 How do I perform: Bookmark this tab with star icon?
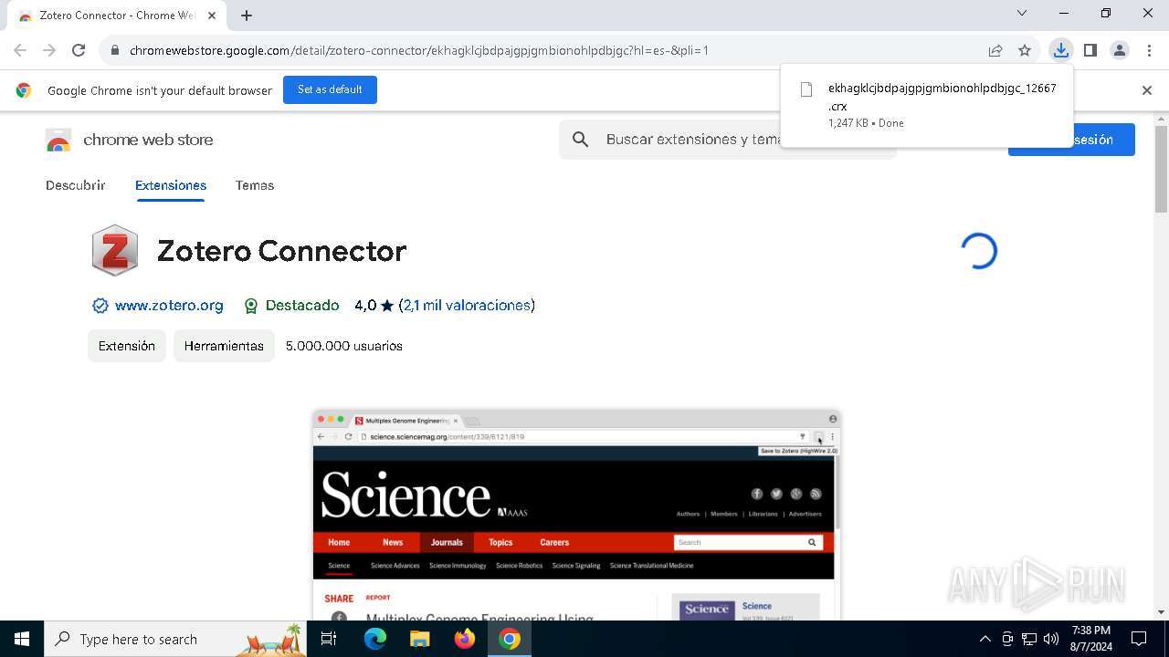click(1025, 50)
